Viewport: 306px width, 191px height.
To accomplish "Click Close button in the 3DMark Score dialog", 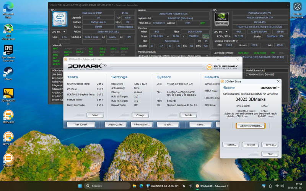I will 270,154.
